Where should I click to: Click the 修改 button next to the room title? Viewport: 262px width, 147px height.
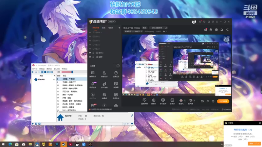pyautogui.click(x=144, y=28)
